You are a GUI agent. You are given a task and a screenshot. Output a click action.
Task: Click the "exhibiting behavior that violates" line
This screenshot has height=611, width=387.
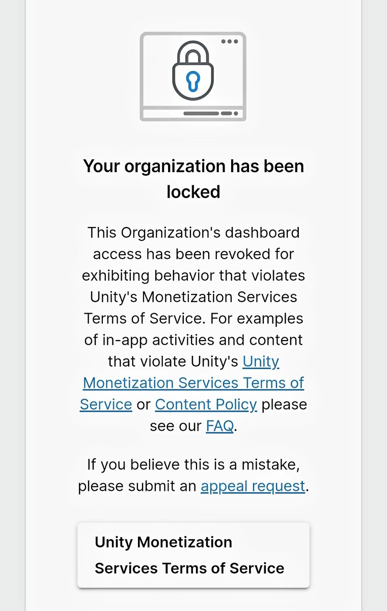click(x=193, y=275)
